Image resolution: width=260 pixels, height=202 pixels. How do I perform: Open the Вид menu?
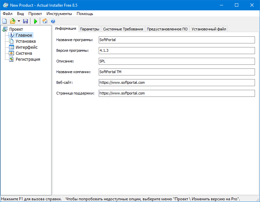(x=20, y=14)
